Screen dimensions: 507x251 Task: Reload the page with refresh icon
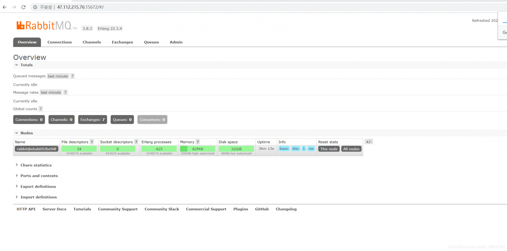coord(23,7)
